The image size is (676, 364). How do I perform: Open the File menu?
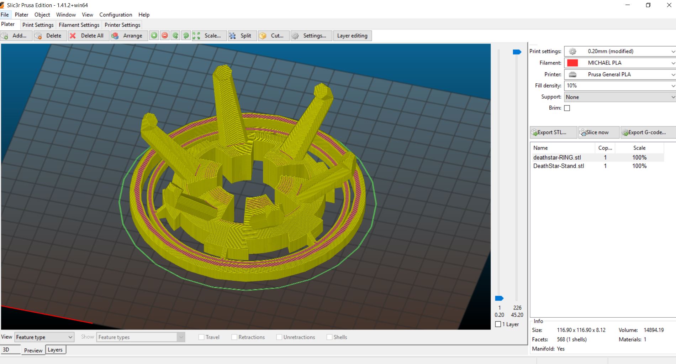coord(5,15)
